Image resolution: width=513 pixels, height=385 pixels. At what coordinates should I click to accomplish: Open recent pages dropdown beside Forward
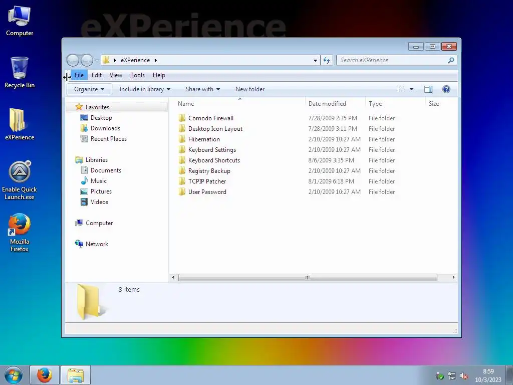pyautogui.click(x=97, y=61)
